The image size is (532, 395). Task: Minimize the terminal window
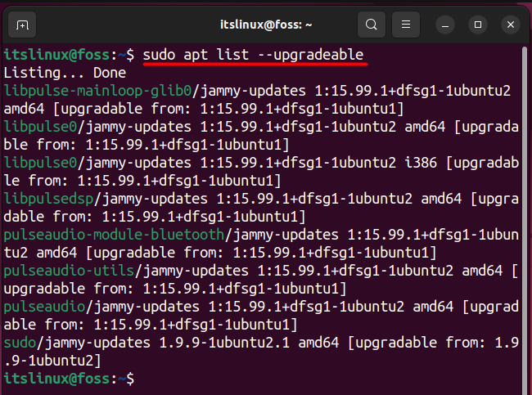click(x=445, y=25)
